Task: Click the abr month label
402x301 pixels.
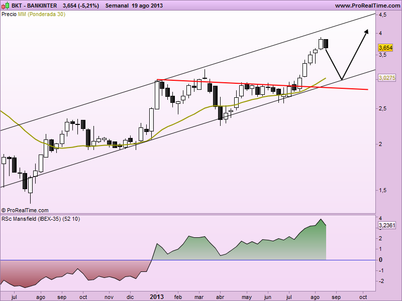Action: (x=220, y=297)
